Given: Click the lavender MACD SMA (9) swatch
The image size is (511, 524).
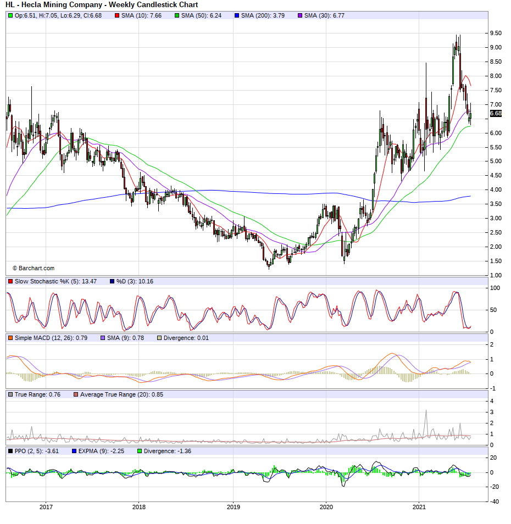Looking at the screenshot, I should pyautogui.click(x=103, y=338).
